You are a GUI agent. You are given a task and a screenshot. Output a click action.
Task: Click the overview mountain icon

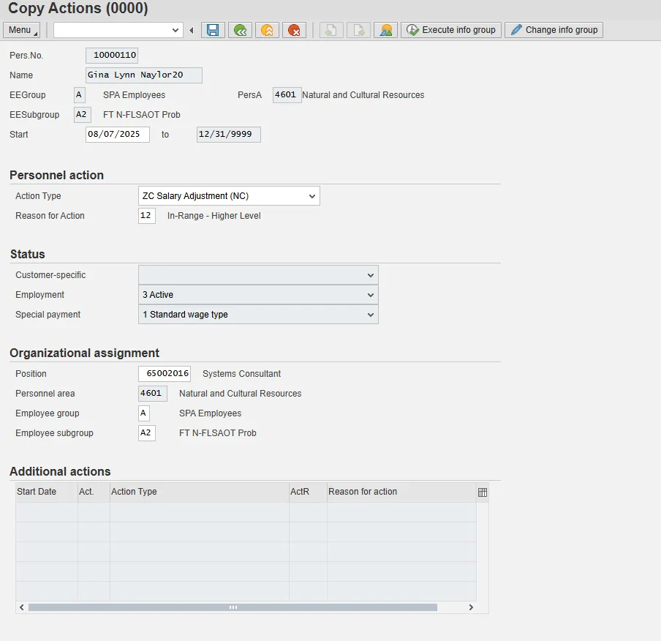385,30
